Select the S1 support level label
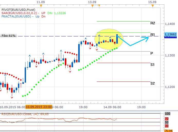This screenshot has height=132, width=178. tap(153, 65)
